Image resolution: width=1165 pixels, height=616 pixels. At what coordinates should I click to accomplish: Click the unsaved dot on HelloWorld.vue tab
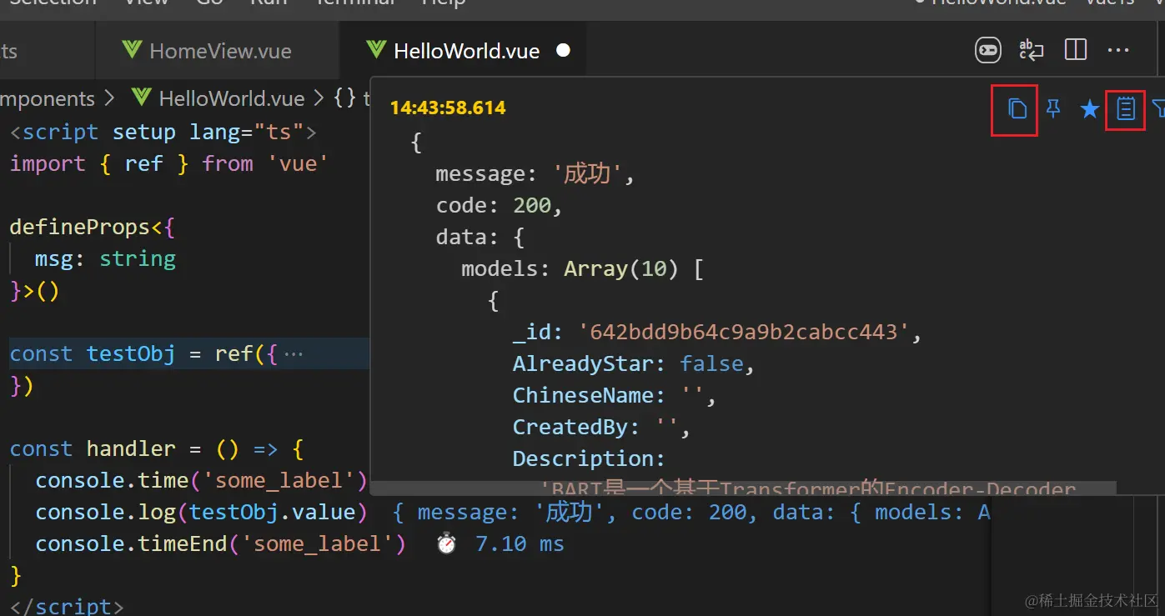pos(563,51)
